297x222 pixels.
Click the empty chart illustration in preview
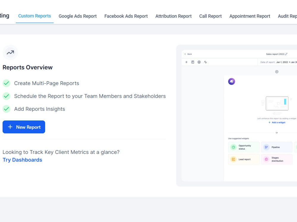[277, 105]
